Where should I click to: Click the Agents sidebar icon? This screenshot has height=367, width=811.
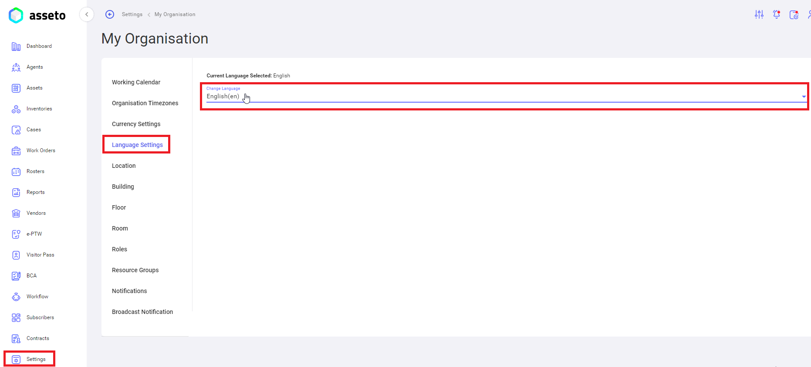pos(16,67)
